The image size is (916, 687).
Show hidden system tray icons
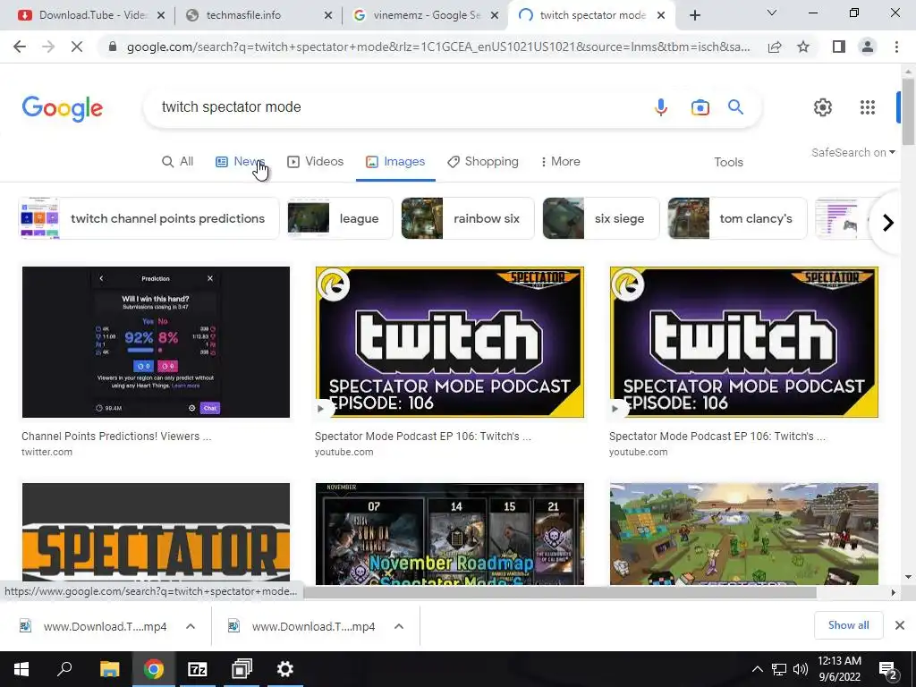757,669
